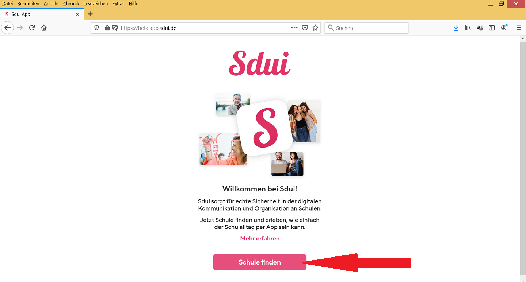
Task: Focus the Suchen search field
Action: pyautogui.click(x=366, y=28)
